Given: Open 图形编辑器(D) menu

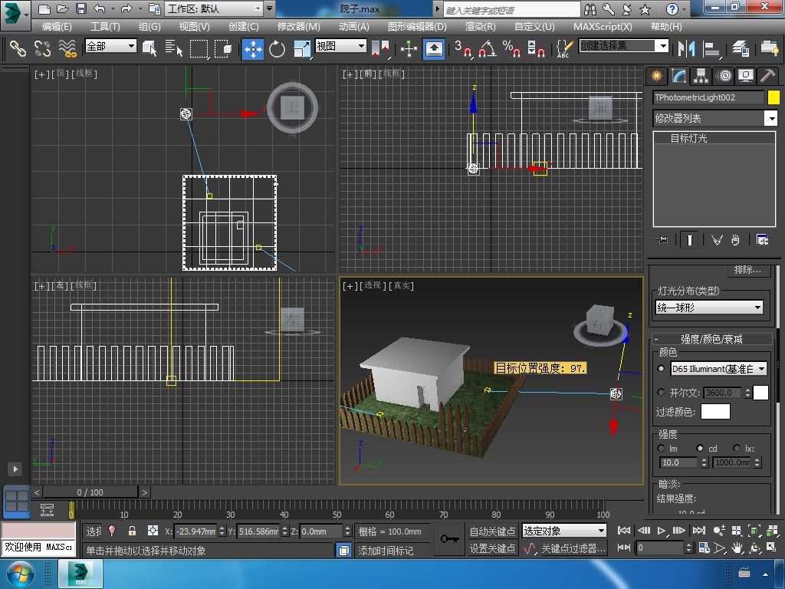Looking at the screenshot, I should (417, 27).
